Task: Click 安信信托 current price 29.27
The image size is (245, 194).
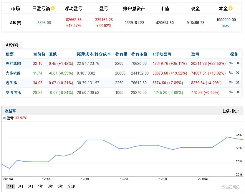Action: click(38, 92)
